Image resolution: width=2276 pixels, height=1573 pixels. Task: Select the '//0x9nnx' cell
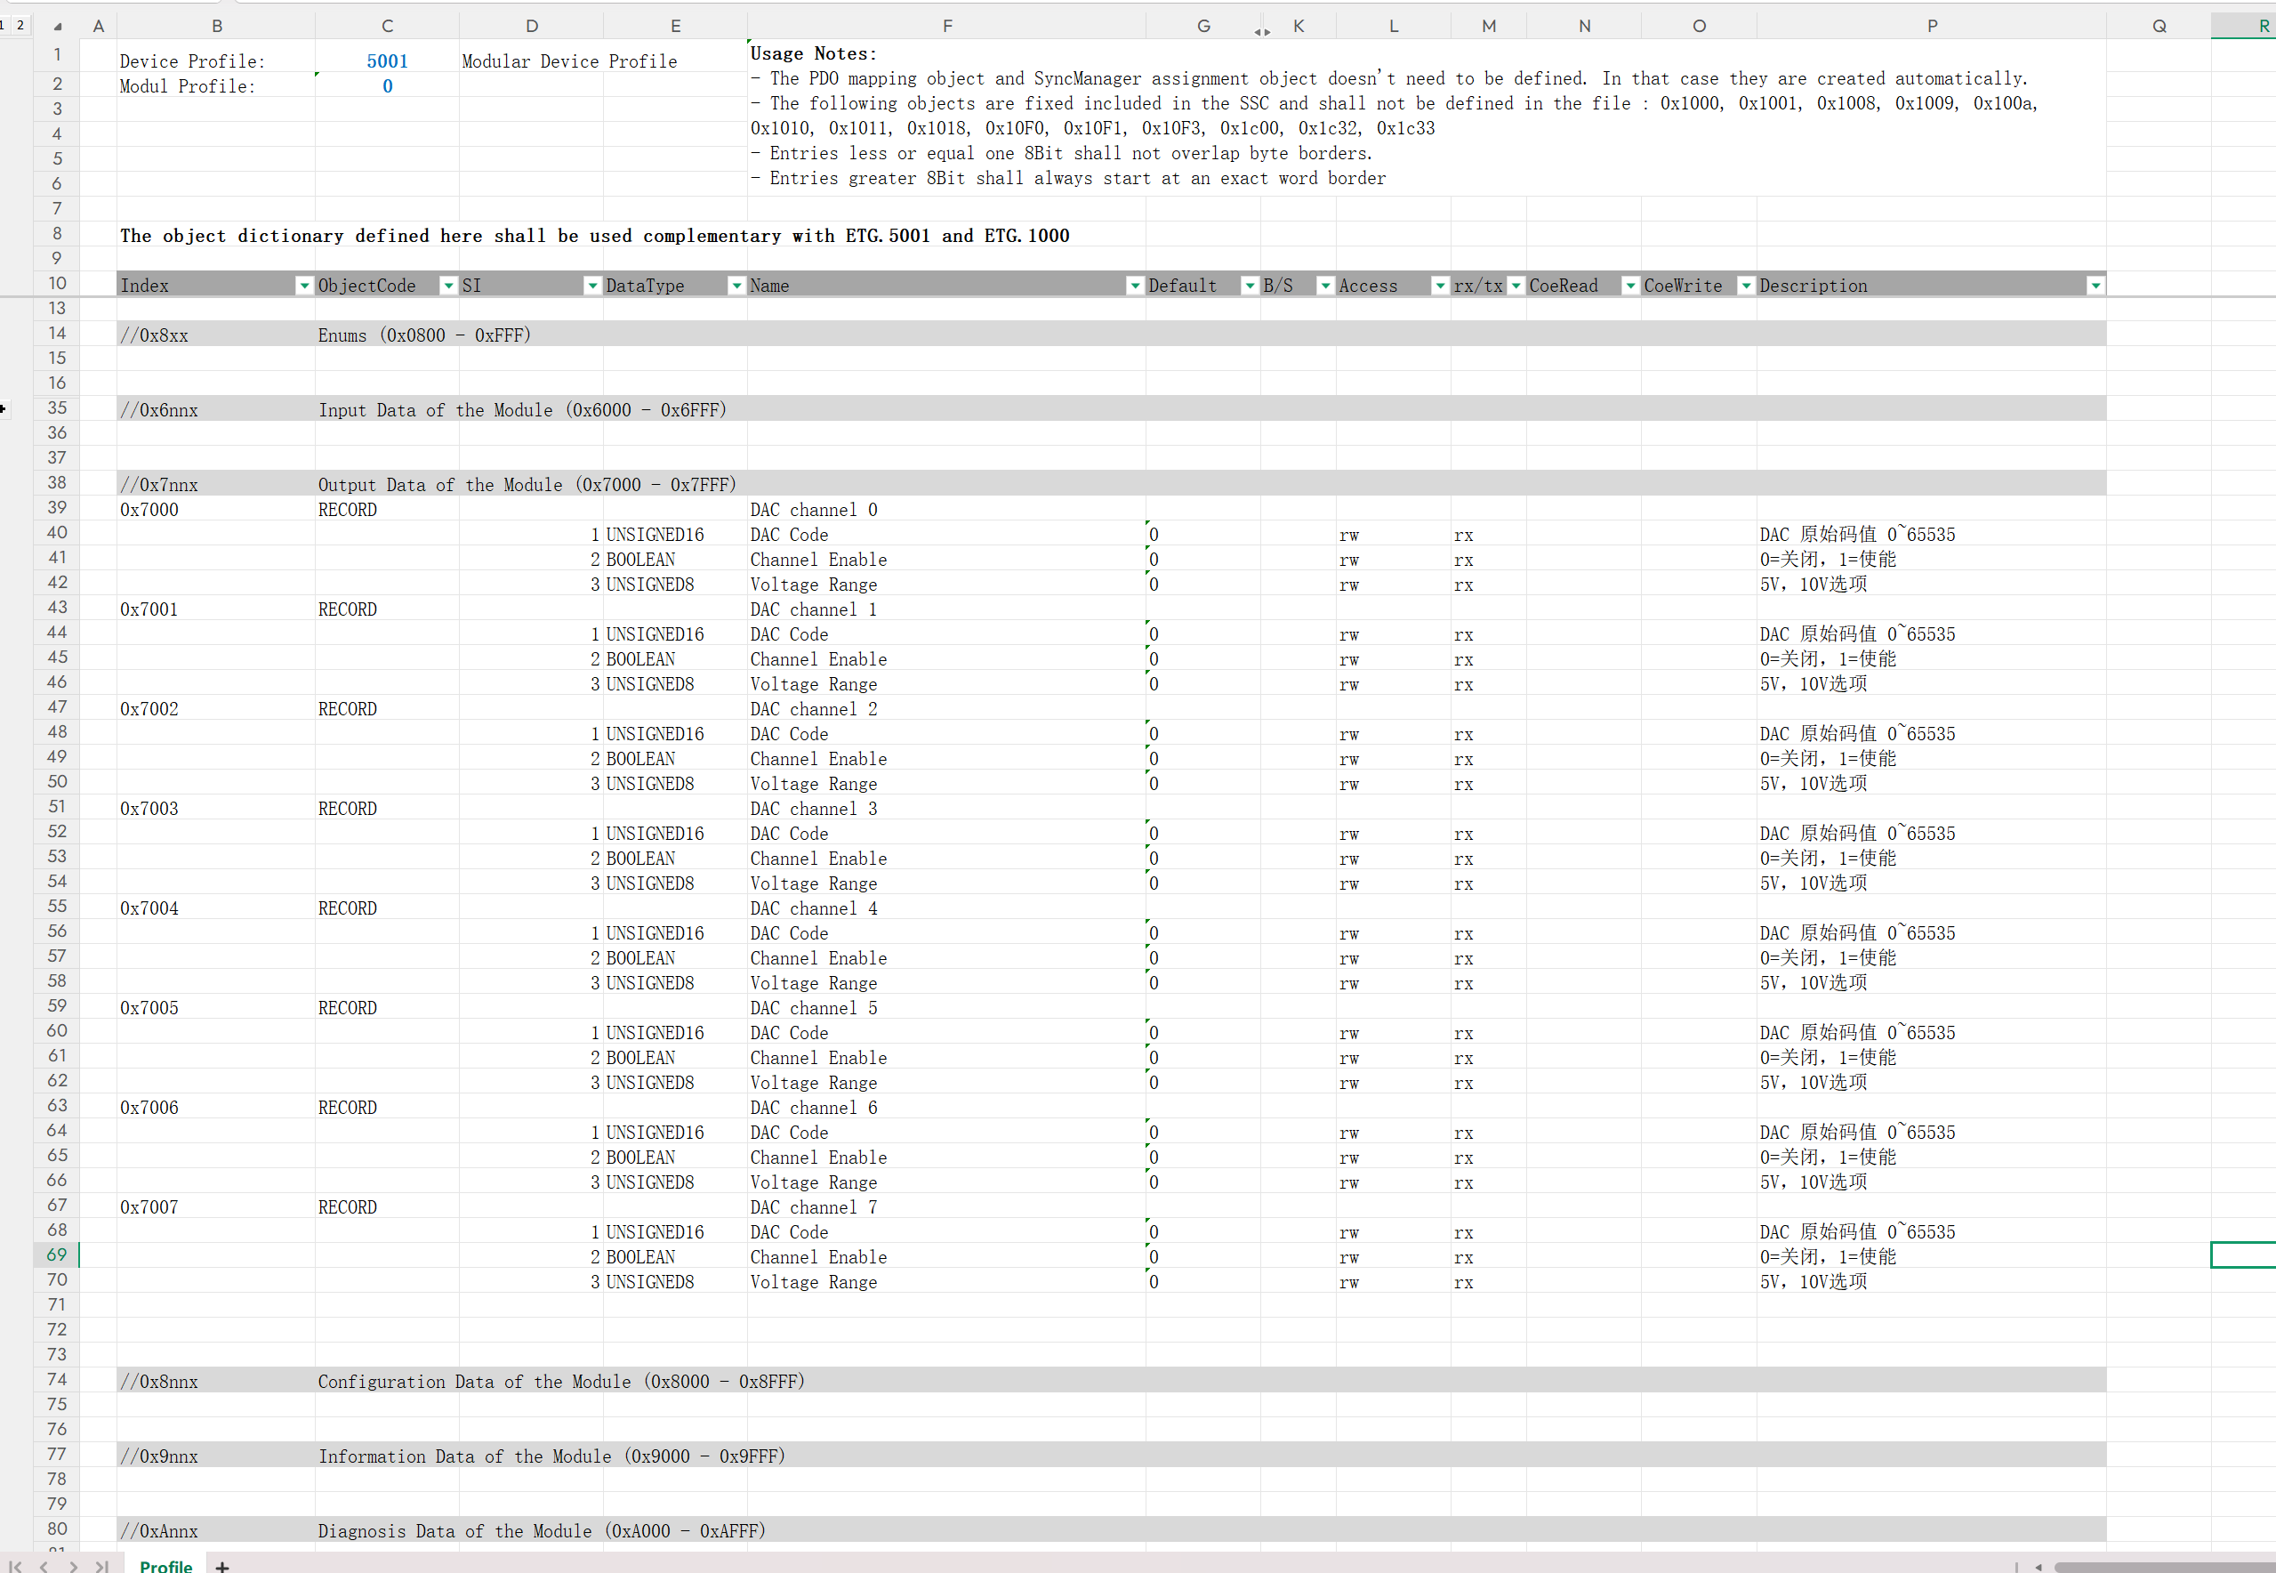(x=217, y=1456)
